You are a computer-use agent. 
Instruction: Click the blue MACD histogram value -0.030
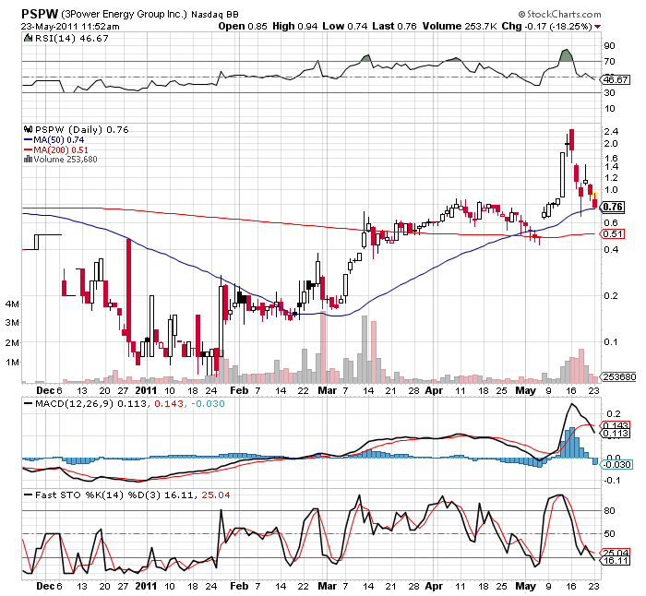pyautogui.click(x=208, y=404)
